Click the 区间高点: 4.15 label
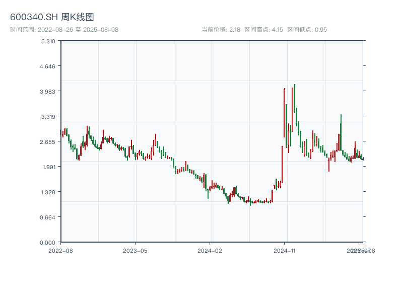 [x=263, y=30]
